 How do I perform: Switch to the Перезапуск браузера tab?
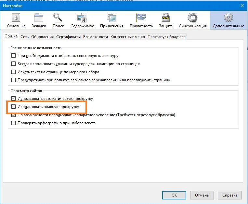[166, 37]
